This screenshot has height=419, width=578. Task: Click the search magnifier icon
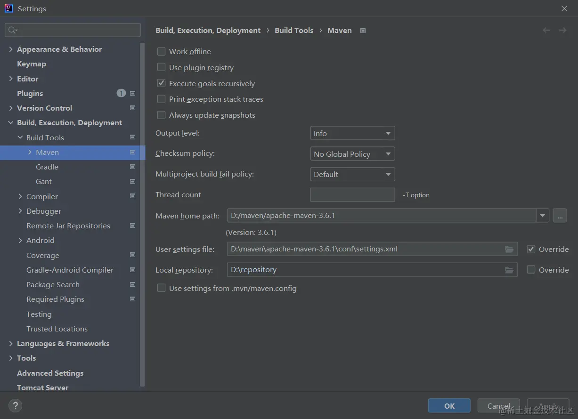pyautogui.click(x=12, y=30)
